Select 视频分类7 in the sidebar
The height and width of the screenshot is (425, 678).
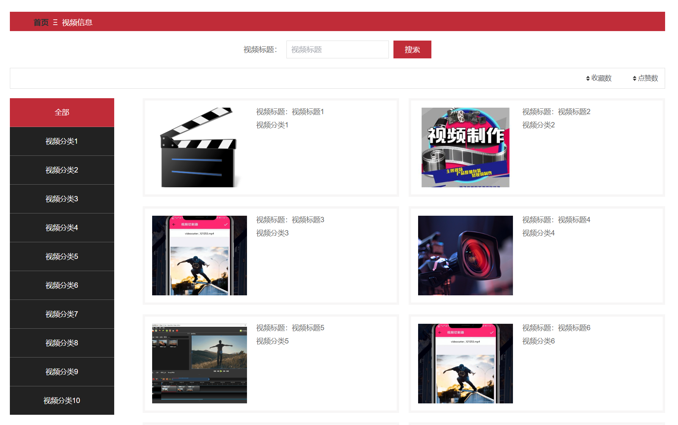tap(62, 314)
